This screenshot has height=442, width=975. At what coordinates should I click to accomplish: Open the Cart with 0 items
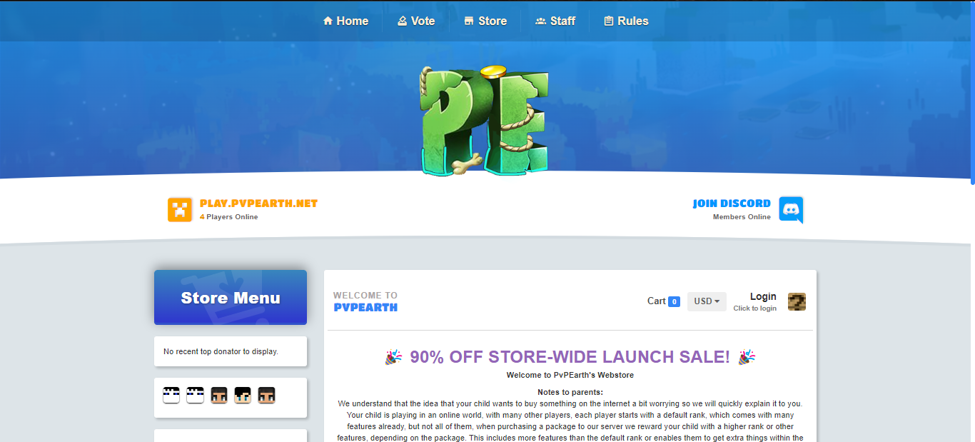(664, 301)
